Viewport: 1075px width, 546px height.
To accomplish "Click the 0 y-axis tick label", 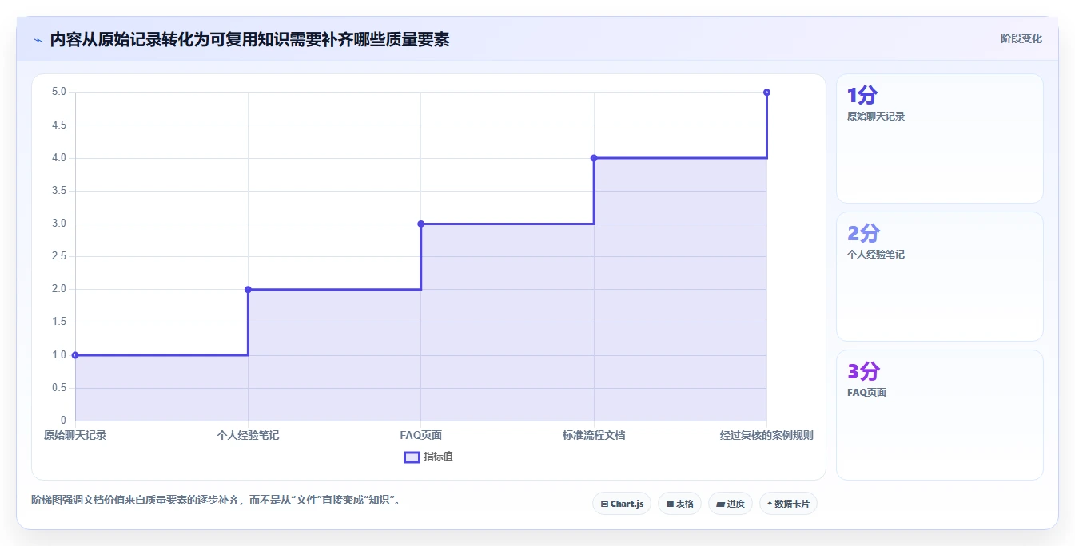I will tap(64, 421).
